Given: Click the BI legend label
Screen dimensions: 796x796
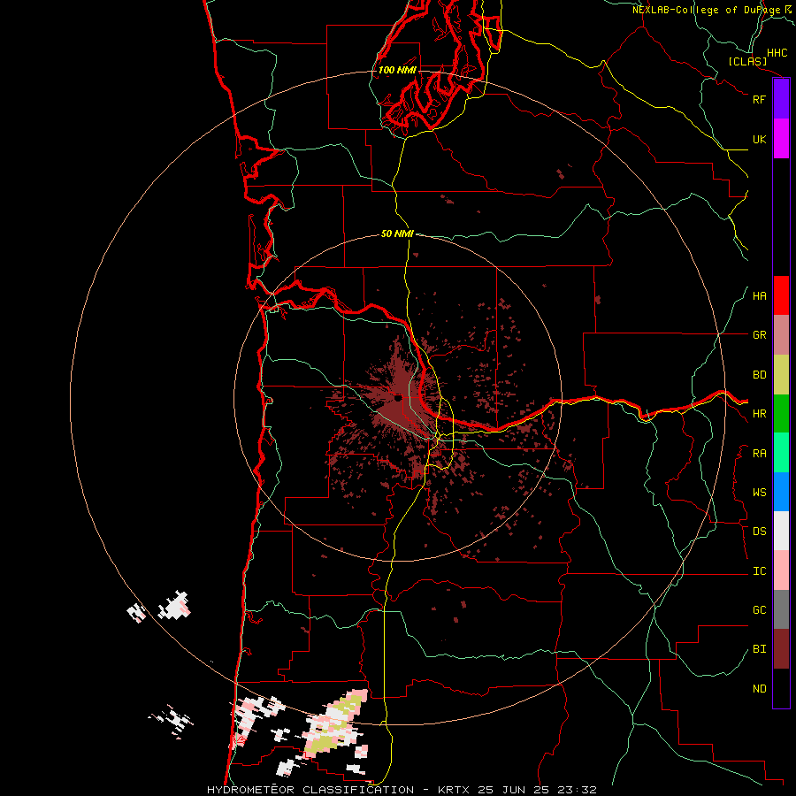Looking at the screenshot, I should (759, 649).
